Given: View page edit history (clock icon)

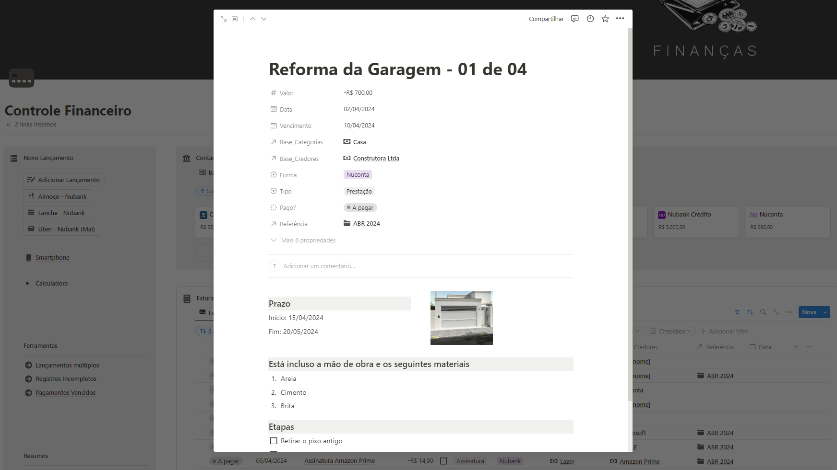Looking at the screenshot, I should coord(590,19).
